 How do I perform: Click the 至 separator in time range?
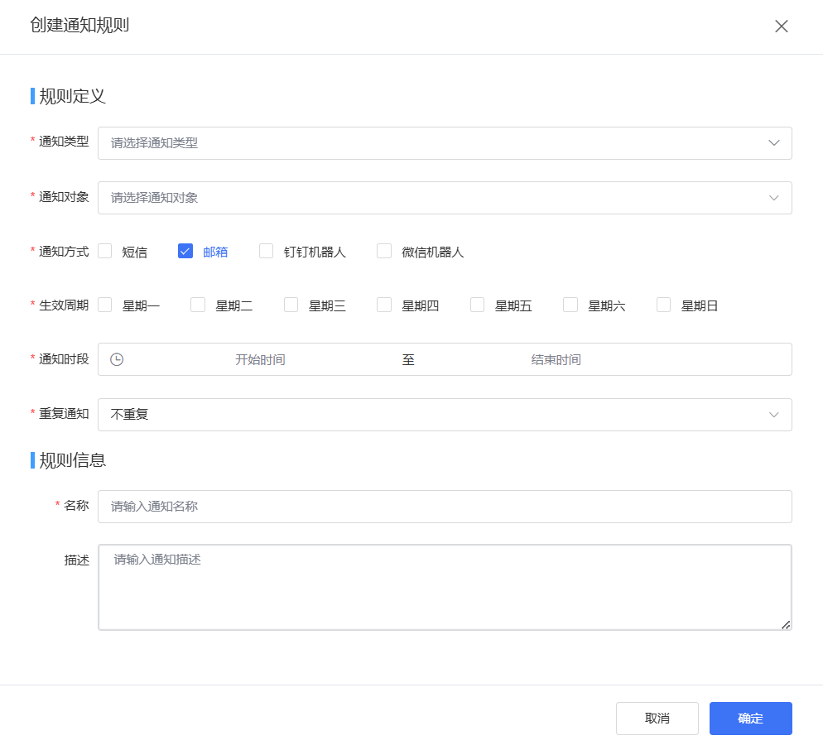(x=408, y=360)
